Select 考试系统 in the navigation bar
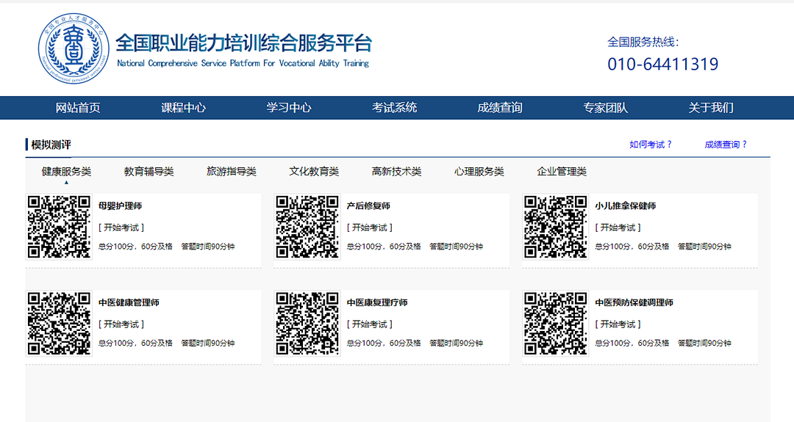Viewport: 794px width, 422px height. click(x=395, y=108)
